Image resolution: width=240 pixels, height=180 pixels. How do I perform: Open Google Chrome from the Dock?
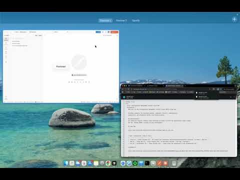pos(108,163)
